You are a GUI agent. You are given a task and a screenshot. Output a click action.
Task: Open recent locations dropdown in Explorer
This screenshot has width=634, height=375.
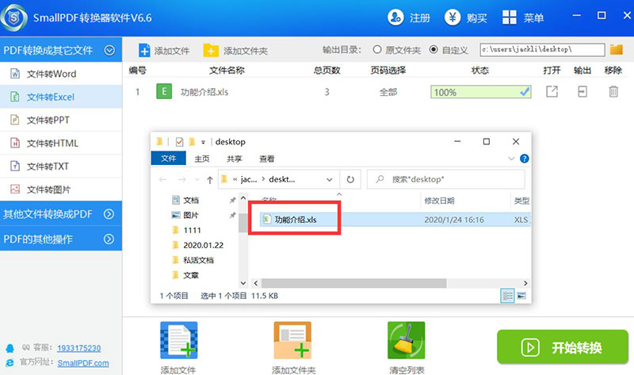[x=197, y=180]
